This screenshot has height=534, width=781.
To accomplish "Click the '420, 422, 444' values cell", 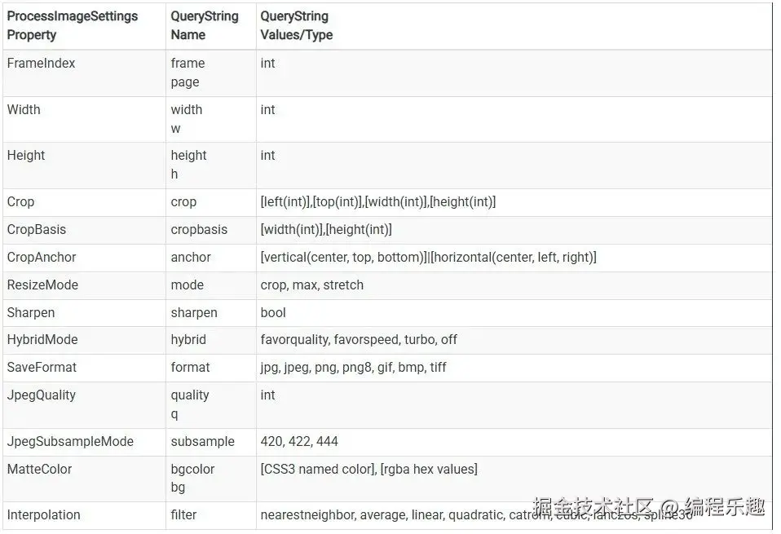I will (299, 442).
